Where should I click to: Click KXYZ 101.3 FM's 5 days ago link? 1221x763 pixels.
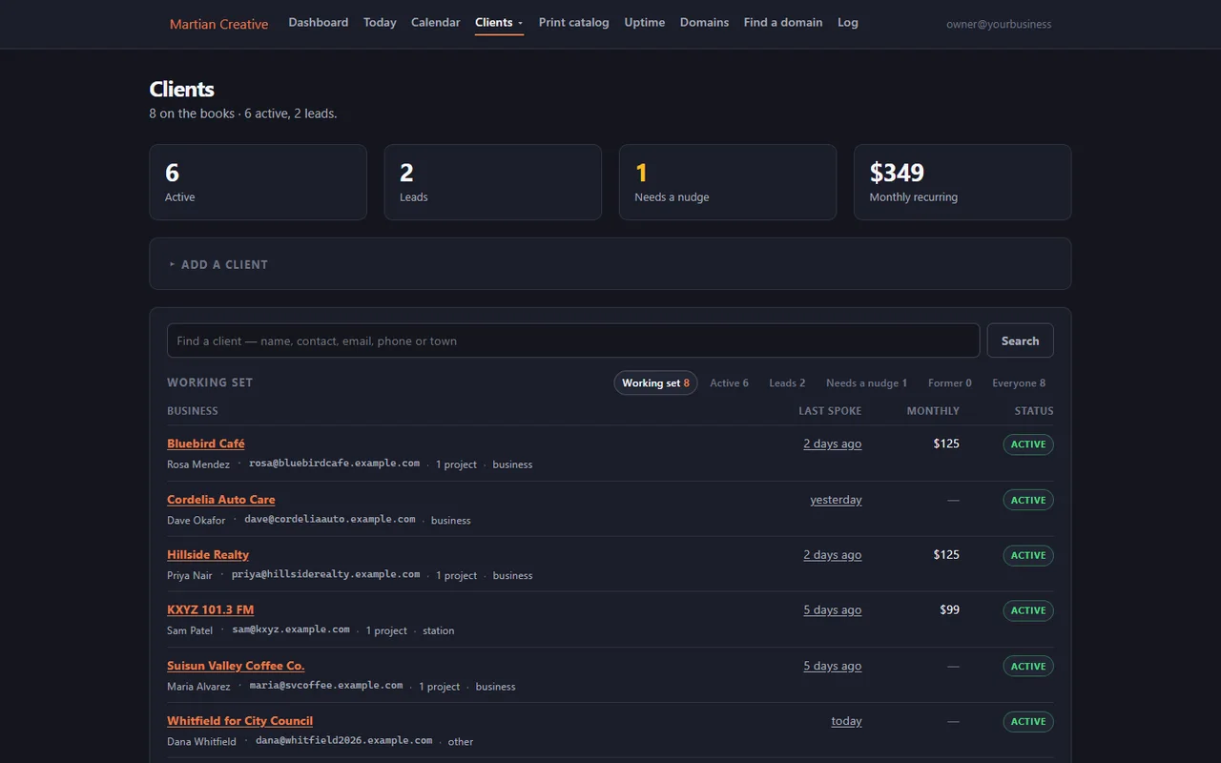(x=833, y=609)
